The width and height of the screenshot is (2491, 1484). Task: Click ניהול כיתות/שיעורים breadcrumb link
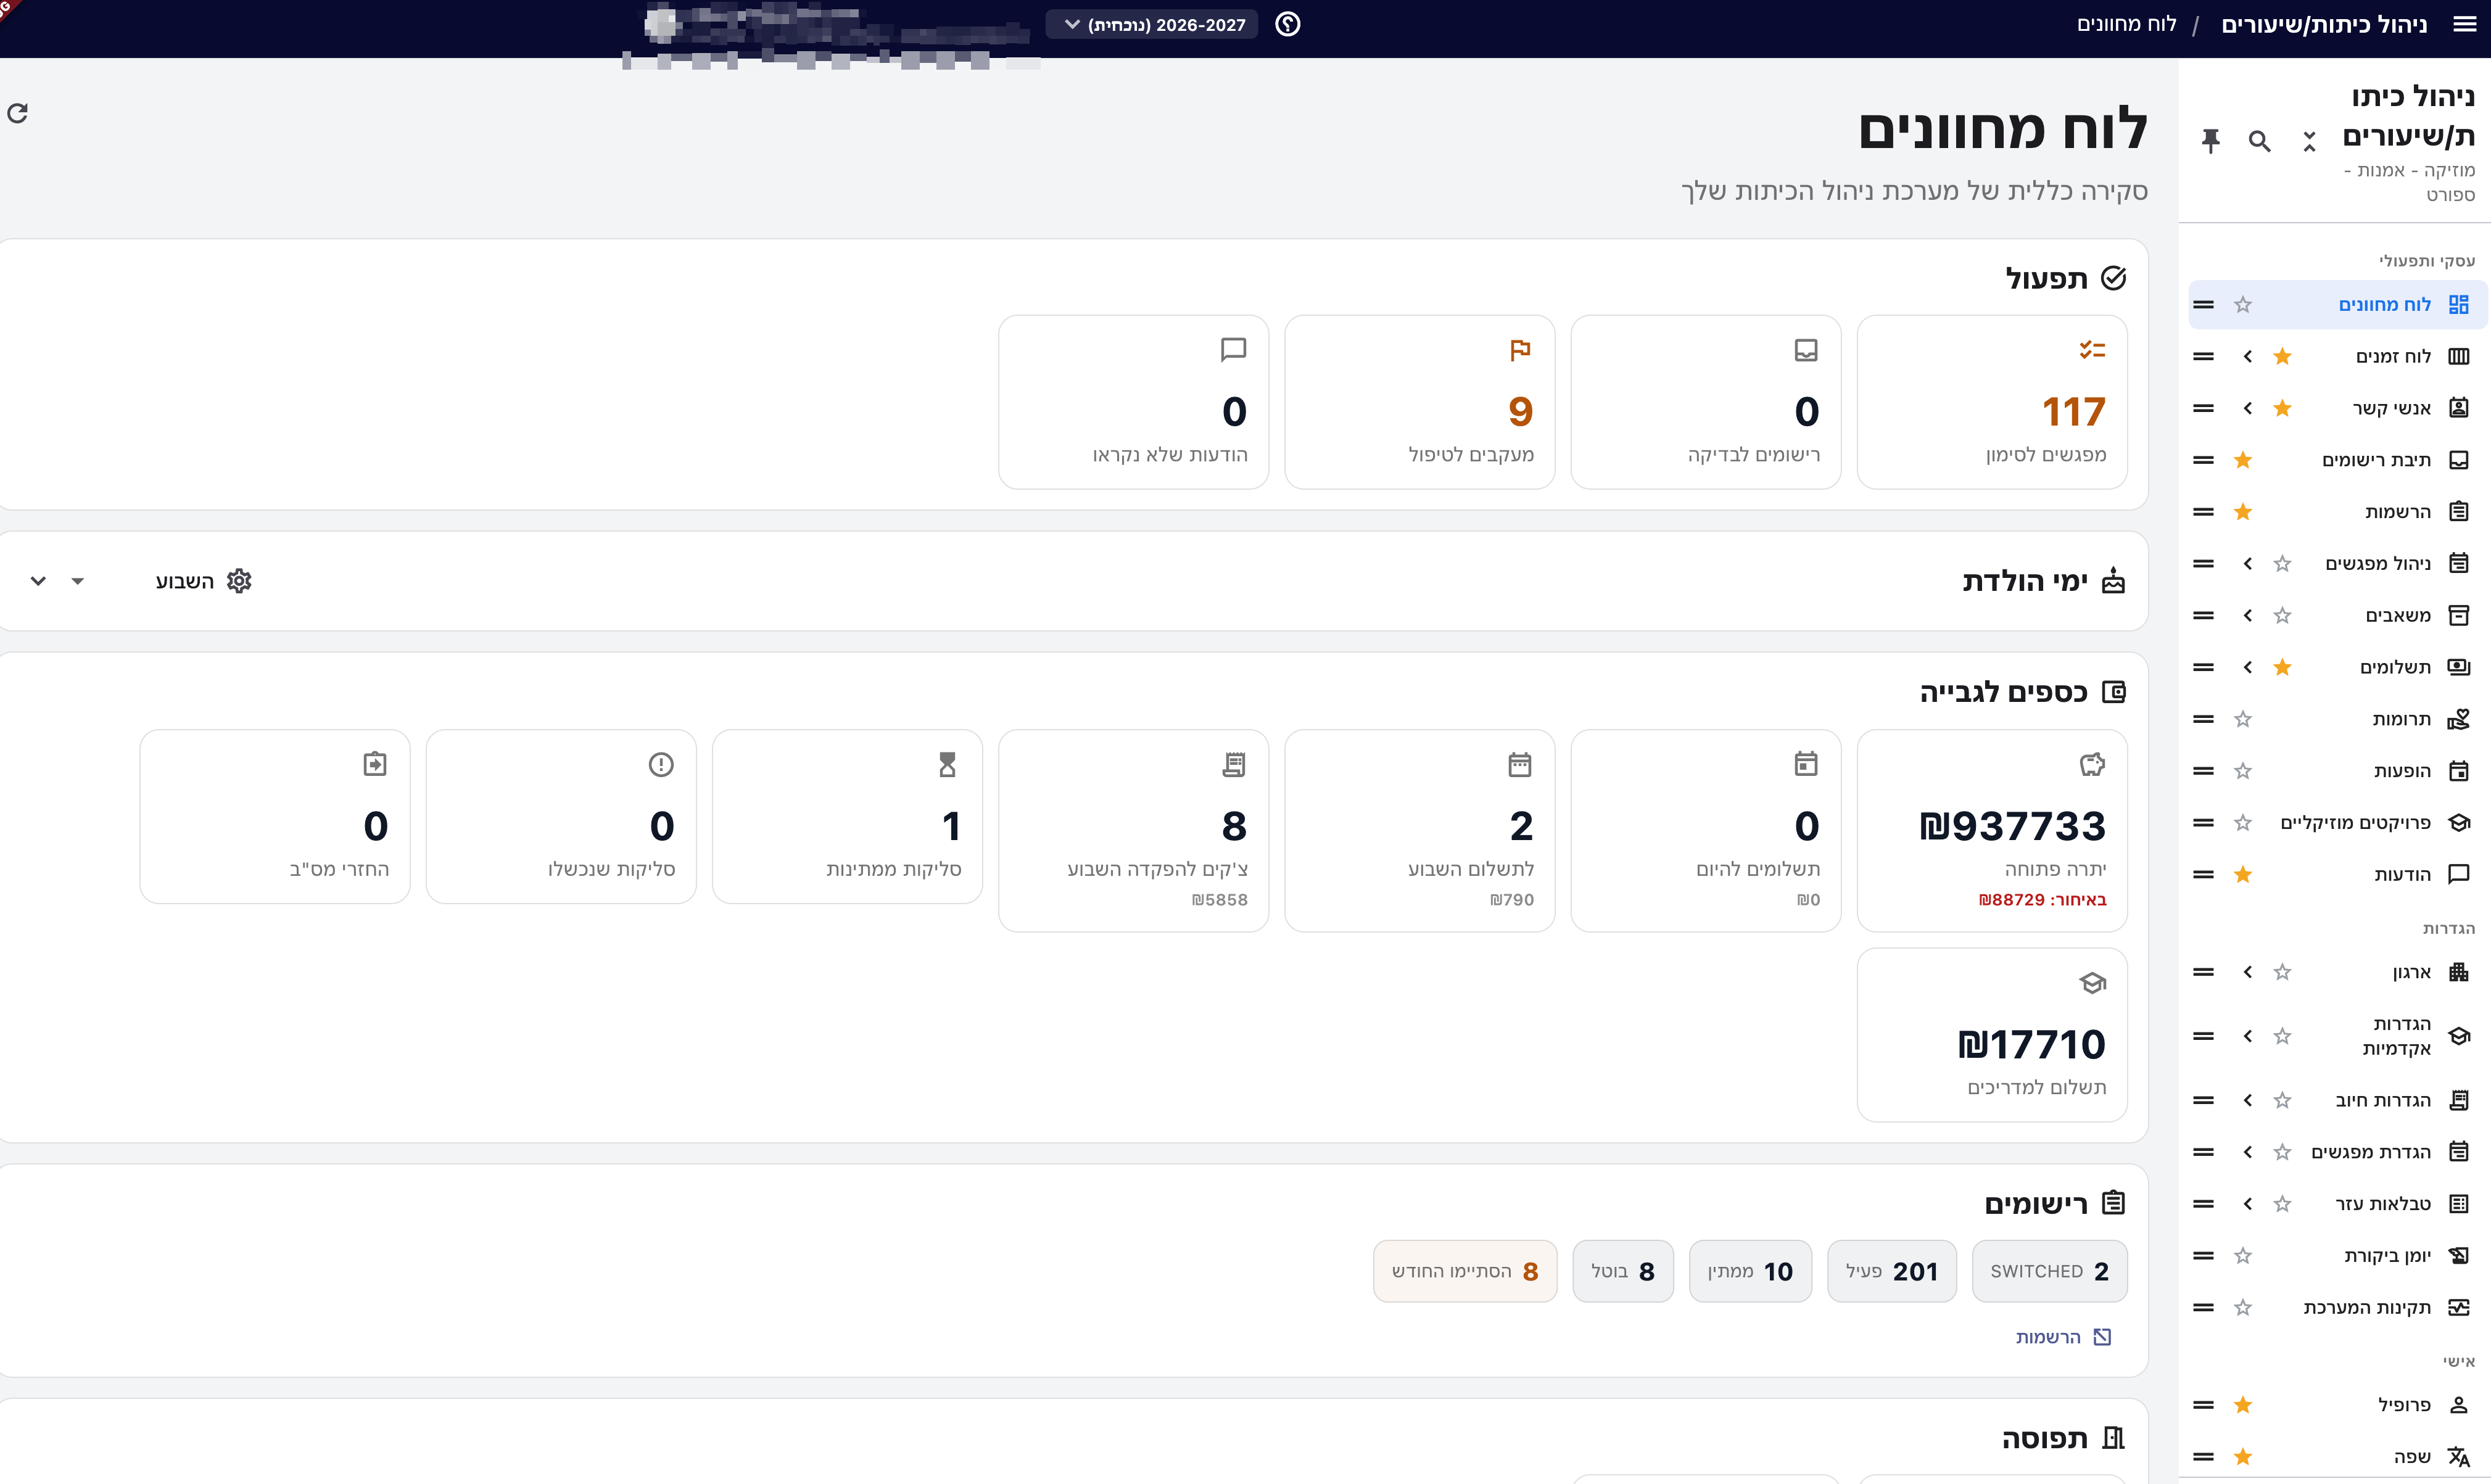2324,24
